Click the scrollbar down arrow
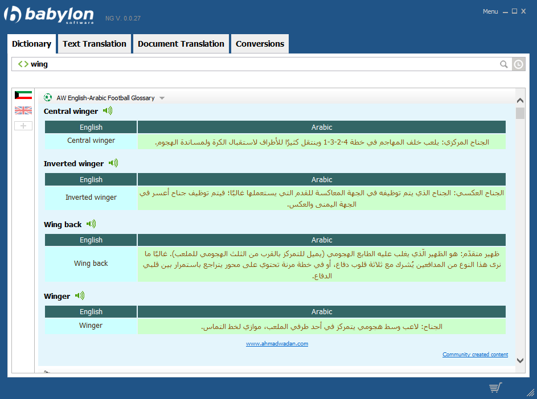537x399 pixels. point(520,360)
